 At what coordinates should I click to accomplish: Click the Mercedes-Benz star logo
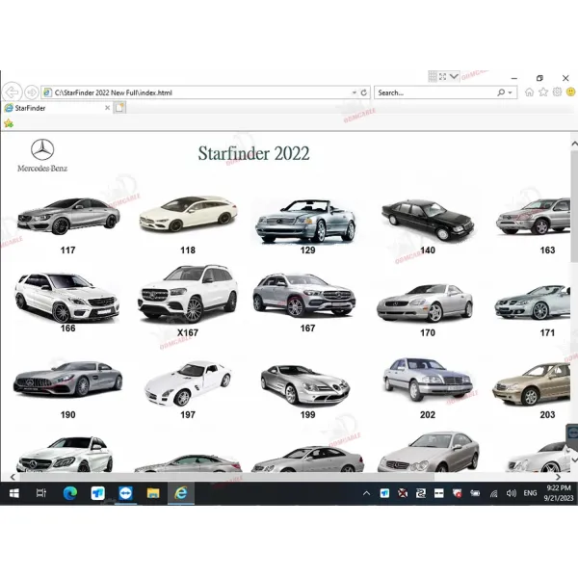pyautogui.click(x=42, y=149)
